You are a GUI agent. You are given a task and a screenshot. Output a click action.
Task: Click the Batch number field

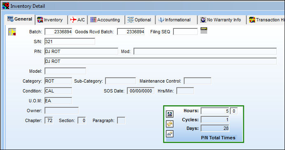(58, 32)
